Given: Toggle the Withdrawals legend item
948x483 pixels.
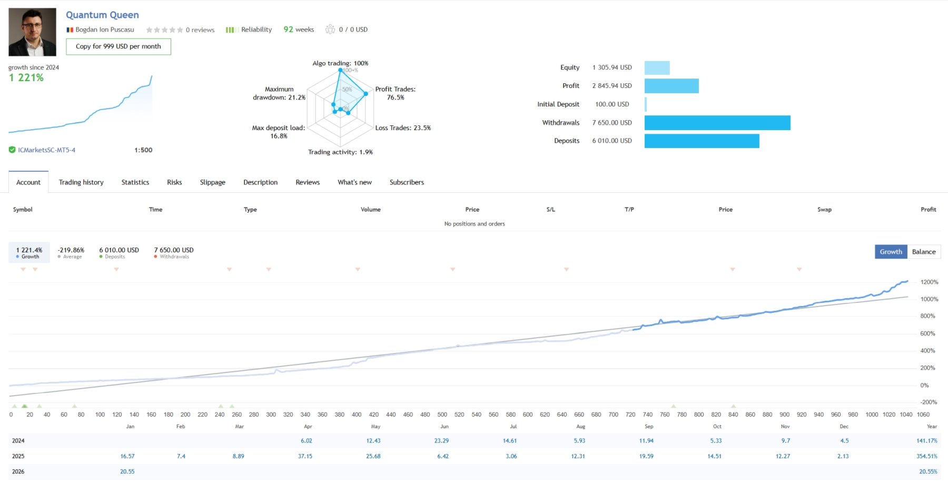Looking at the screenshot, I should [174, 253].
